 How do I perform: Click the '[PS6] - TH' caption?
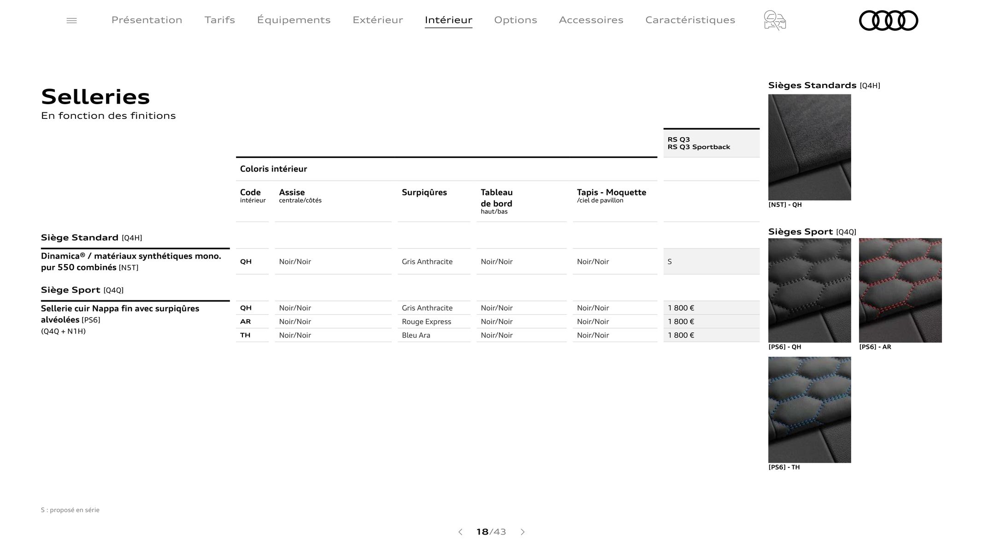(784, 467)
